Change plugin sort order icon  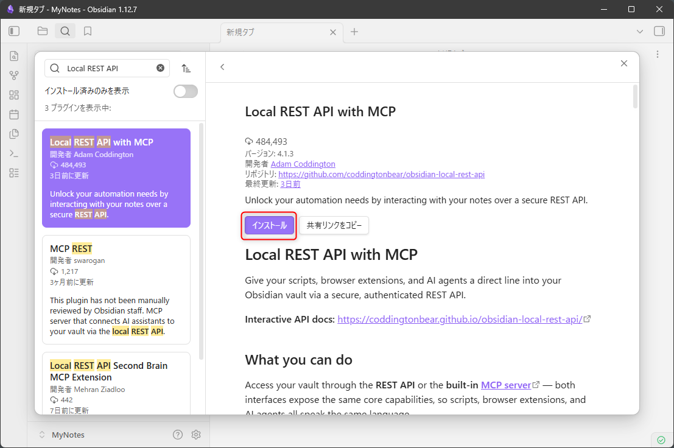pos(186,68)
